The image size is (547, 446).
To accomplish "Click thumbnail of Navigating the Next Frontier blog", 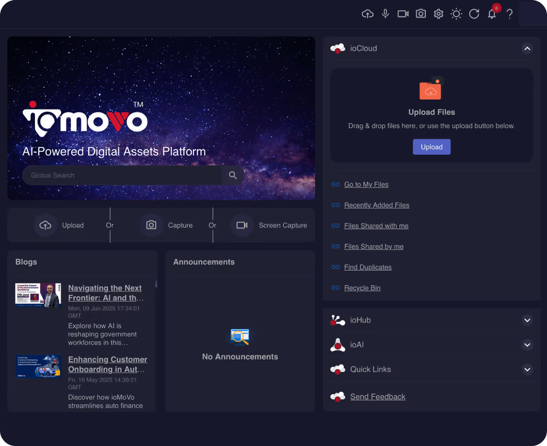I will point(38,295).
